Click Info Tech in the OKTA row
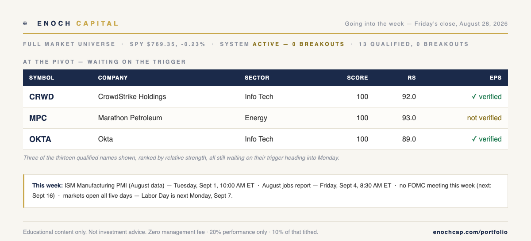 pos(259,139)
